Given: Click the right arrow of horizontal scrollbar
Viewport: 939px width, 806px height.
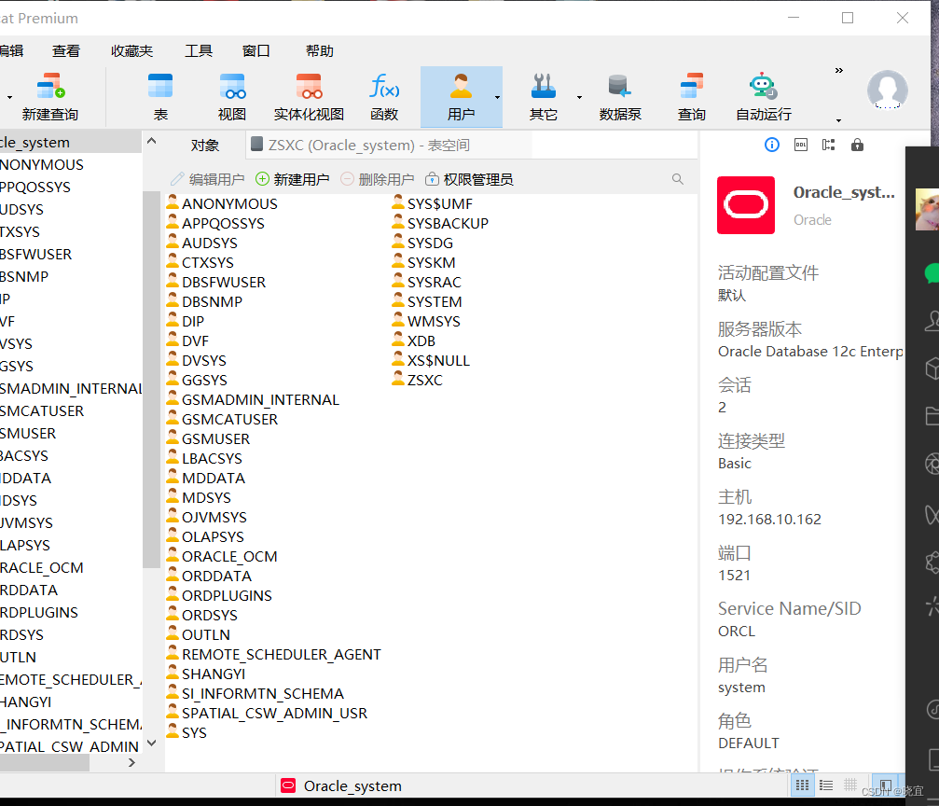Looking at the screenshot, I should [131, 763].
